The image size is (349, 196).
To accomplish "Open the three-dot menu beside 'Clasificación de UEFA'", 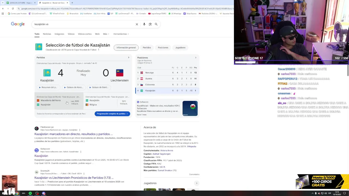I will (x=99, y=50).
